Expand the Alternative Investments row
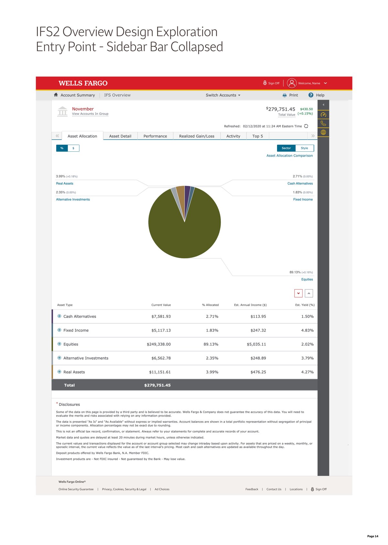The image size is (388, 545). tap(59, 358)
